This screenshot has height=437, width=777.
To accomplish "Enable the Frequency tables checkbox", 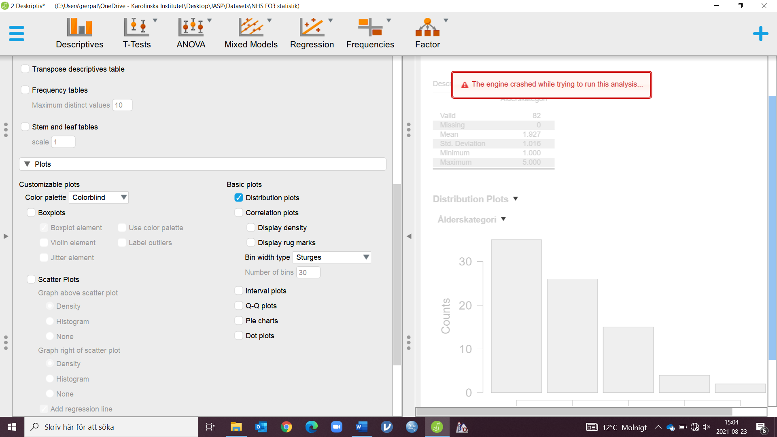I will 25,90.
